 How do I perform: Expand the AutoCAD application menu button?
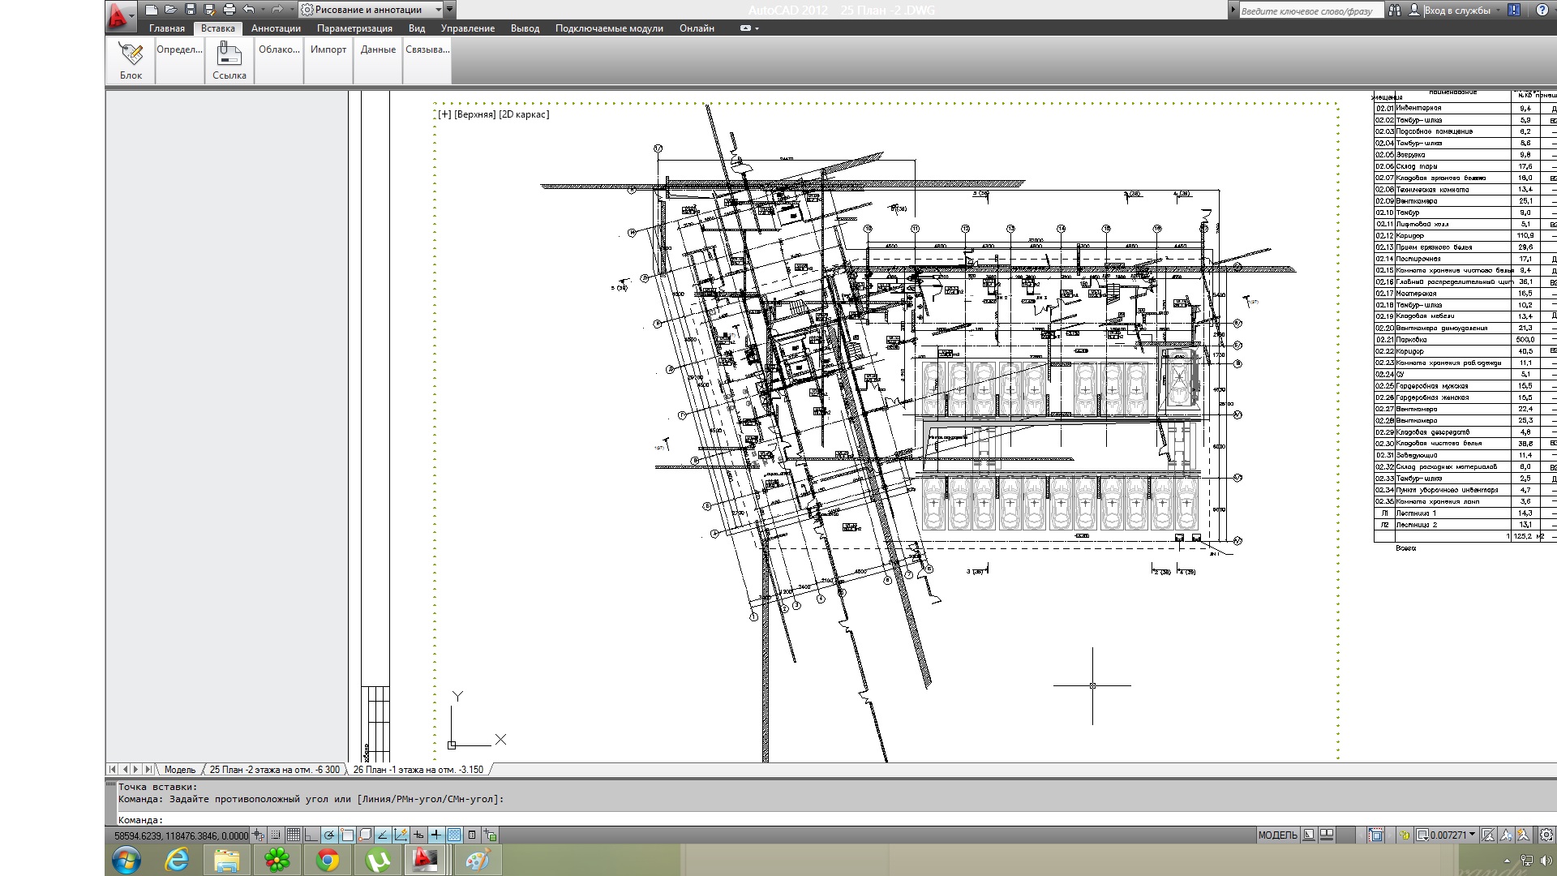click(118, 14)
